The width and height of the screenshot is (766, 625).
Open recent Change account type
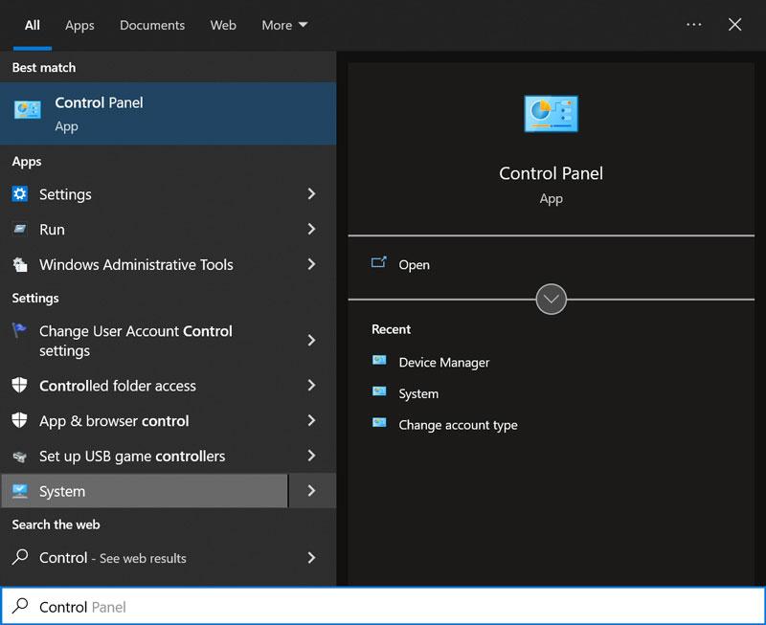(459, 425)
